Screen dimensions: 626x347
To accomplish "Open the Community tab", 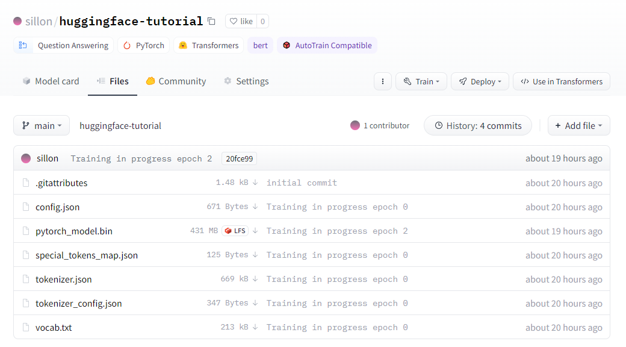I will coord(176,81).
